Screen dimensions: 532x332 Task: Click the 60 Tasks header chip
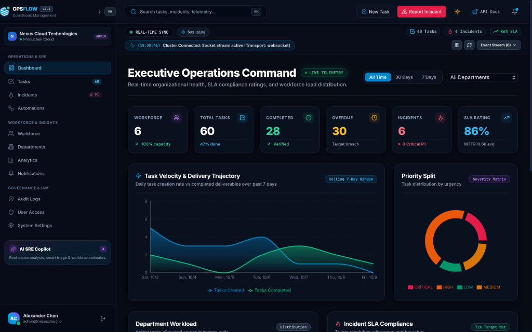click(423, 32)
